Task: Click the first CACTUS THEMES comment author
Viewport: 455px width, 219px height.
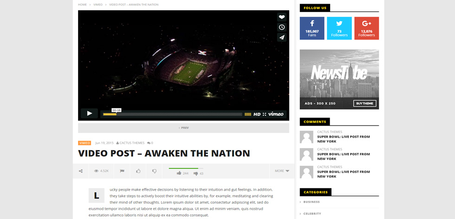Action: click(x=330, y=132)
